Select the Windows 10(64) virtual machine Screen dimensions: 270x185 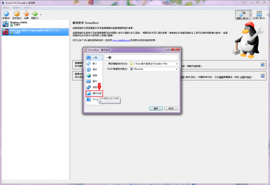[18, 23]
